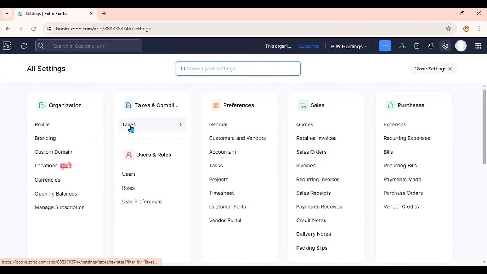Open the notifications bell
Screen dimensions: 487x274
click(x=431, y=46)
